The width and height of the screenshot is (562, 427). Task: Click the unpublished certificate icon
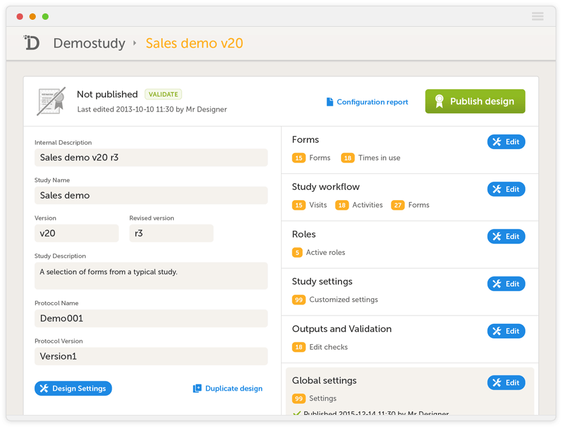click(x=51, y=101)
